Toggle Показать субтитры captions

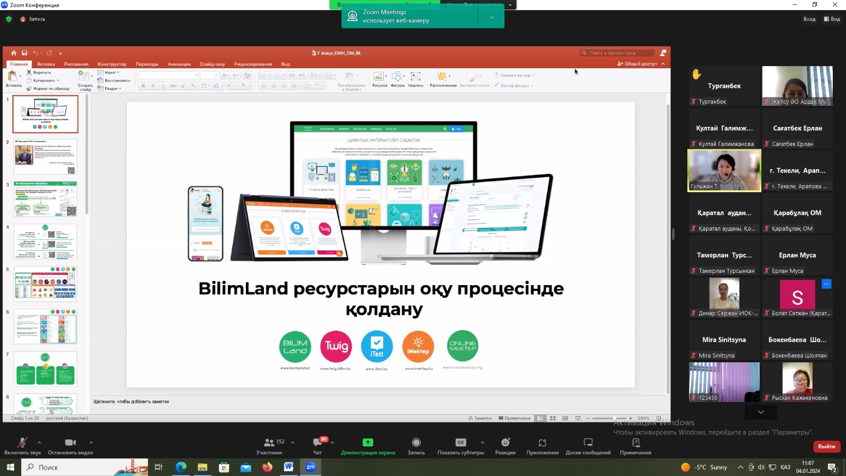(461, 446)
